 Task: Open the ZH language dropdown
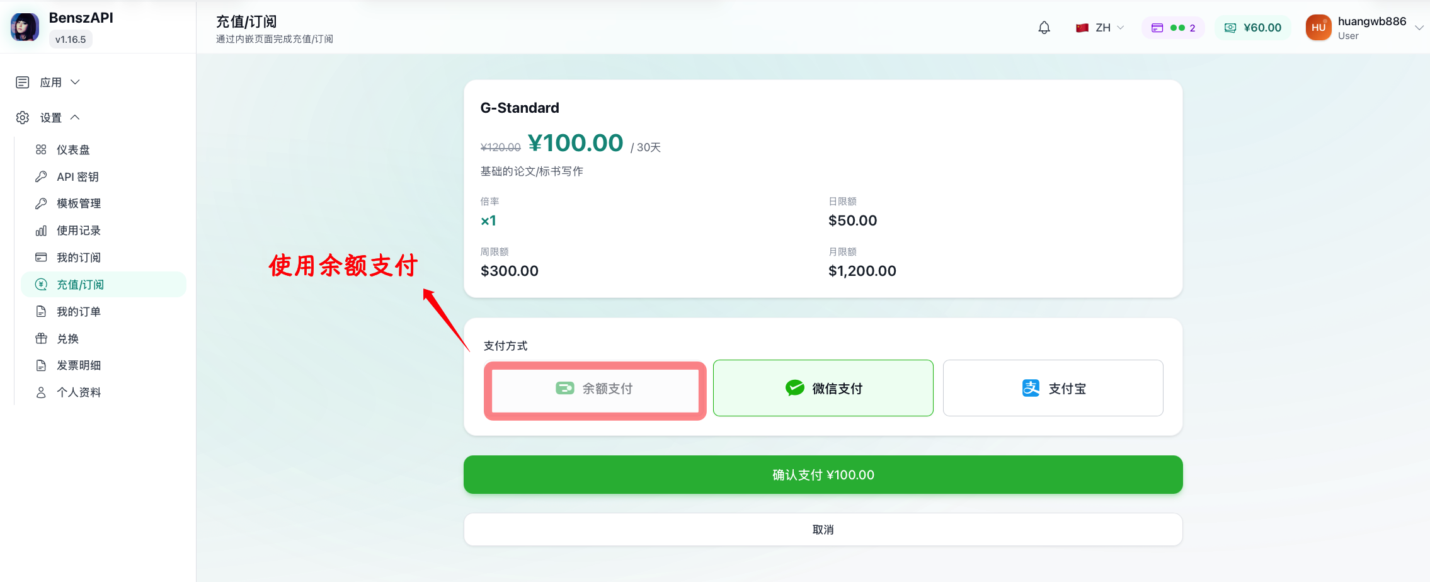1100,28
